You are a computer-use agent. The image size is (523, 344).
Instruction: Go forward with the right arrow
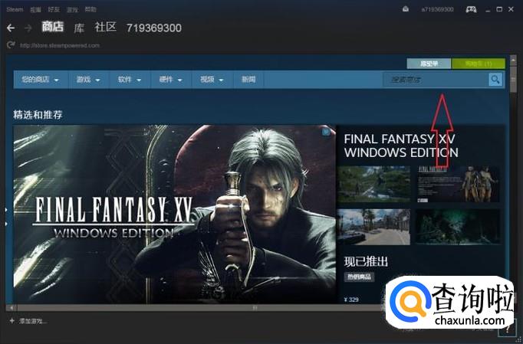pos(28,28)
